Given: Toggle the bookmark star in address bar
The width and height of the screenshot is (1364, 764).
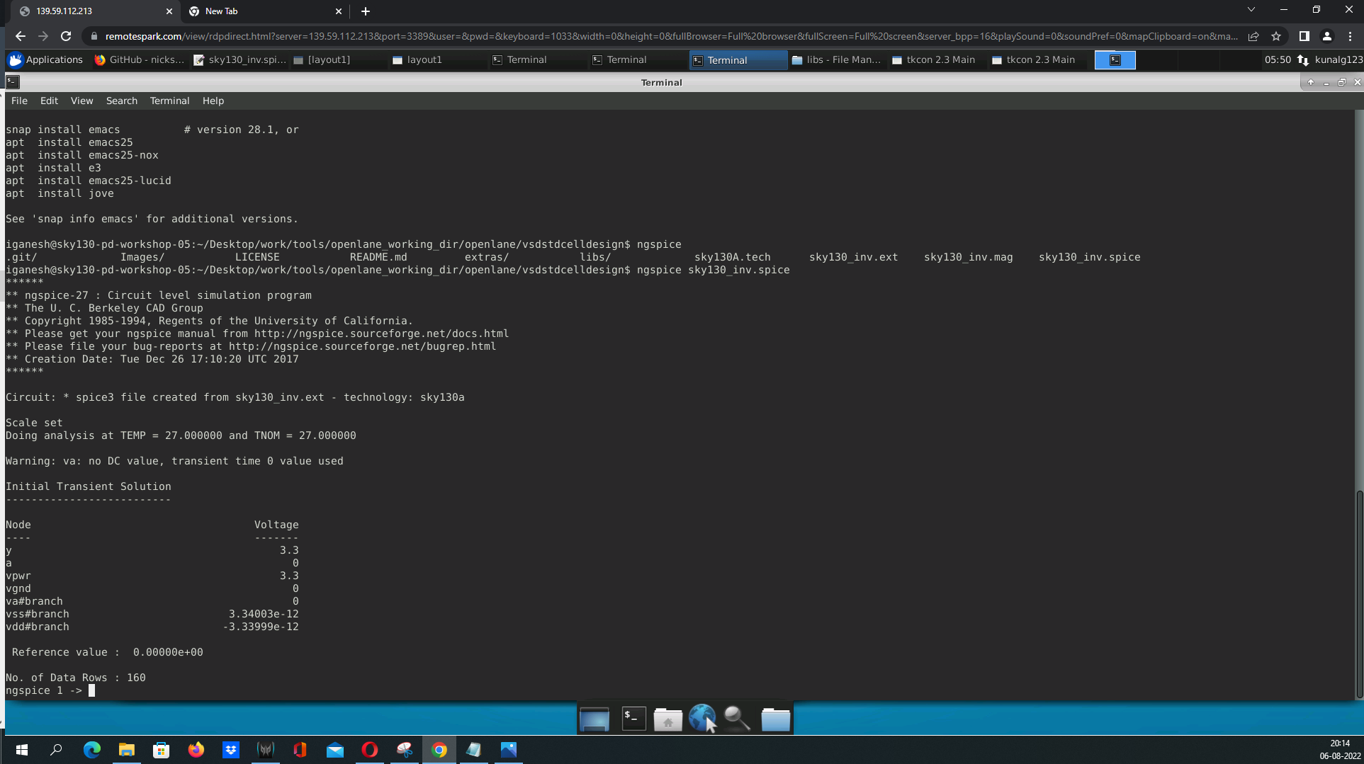Looking at the screenshot, I should pyautogui.click(x=1275, y=35).
